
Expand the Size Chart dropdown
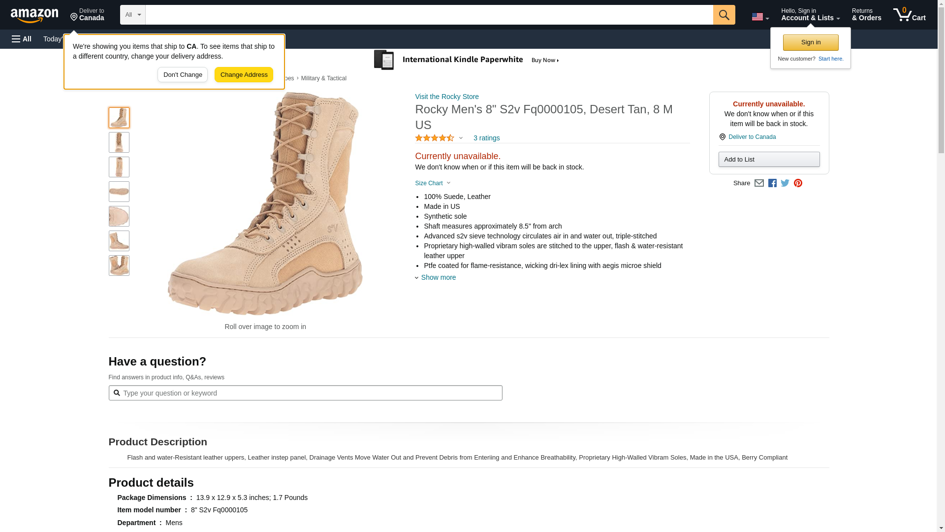click(x=433, y=183)
